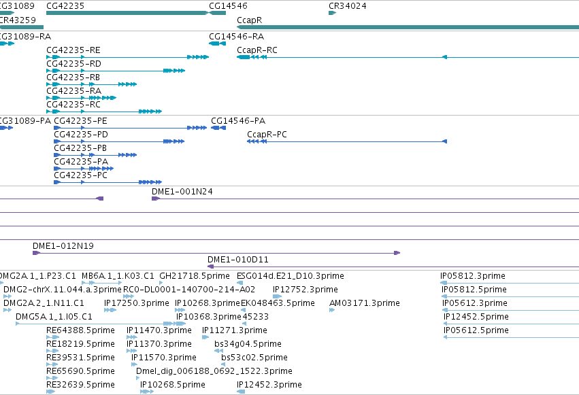Select the CR43259 gene bar
The image size is (579, 395).
click(21, 27)
